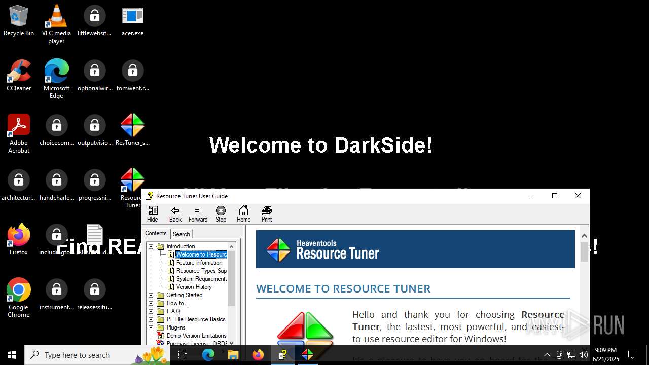Screen dimensions: 649x365
Task: Stop loading the help page
Action: click(x=221, y=214)
